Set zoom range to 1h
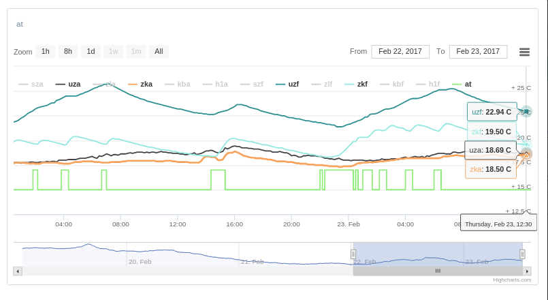The width and height of the screenshot is (548, 300). (x=45, y=51)
